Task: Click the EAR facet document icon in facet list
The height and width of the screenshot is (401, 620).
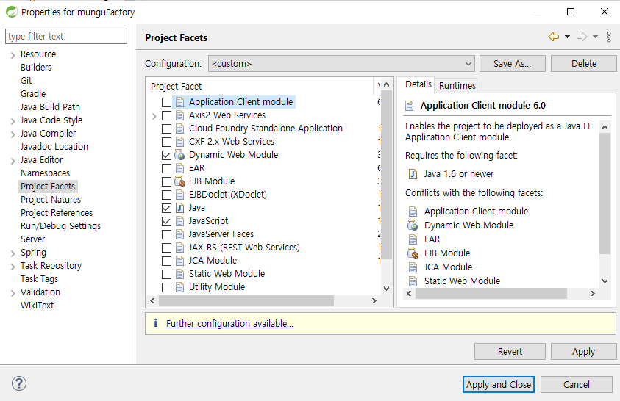Action: pyautogui.click(x=179, y=168)
